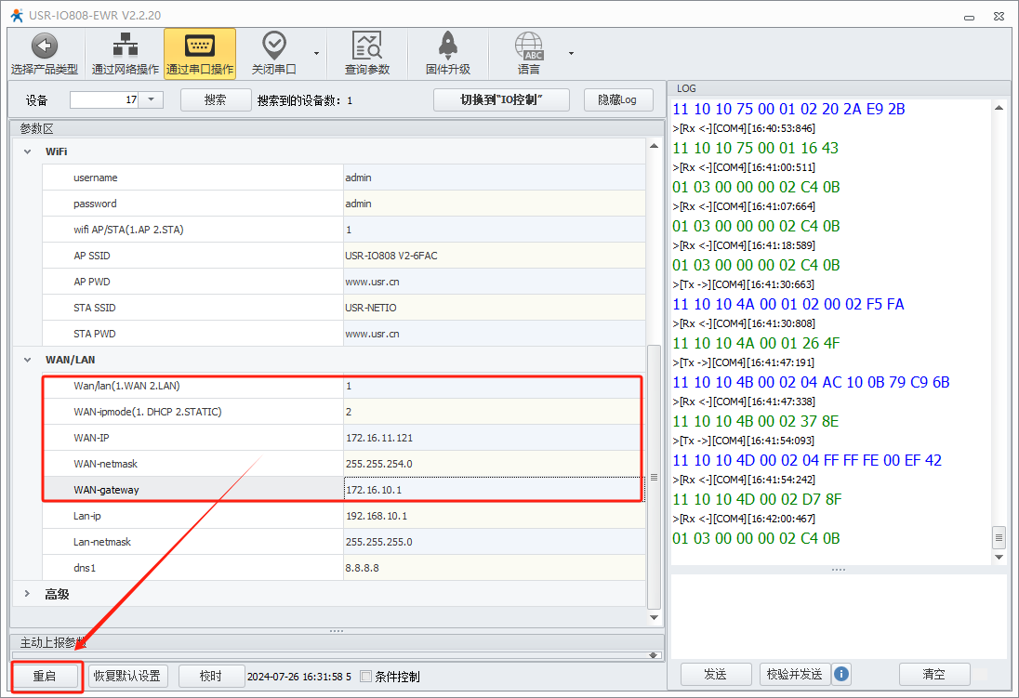Expand the 高级 parameter group
1019x698 pixels.
click(x=28, y=594)
